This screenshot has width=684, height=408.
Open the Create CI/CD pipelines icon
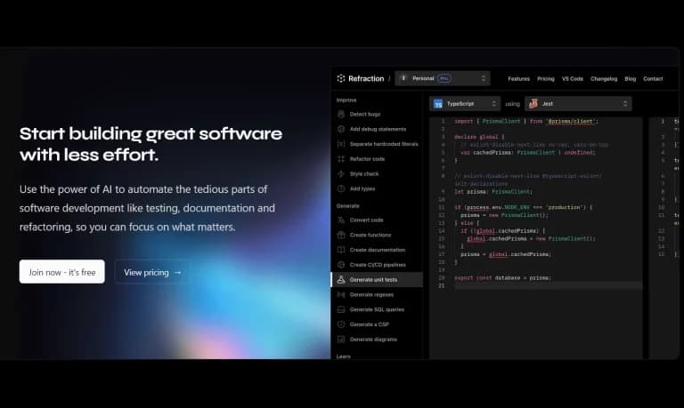point(341,265)
